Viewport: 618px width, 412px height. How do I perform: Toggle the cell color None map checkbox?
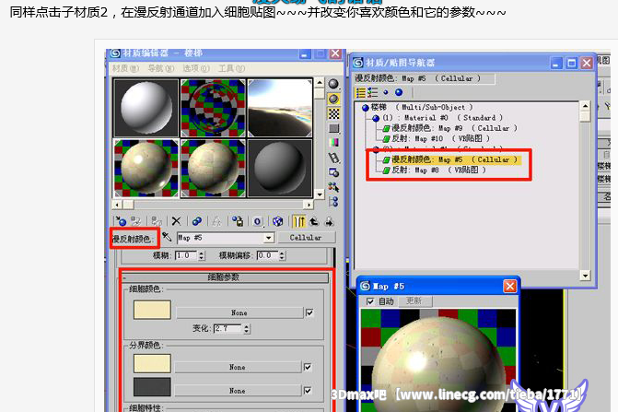(x=309, y=312)
